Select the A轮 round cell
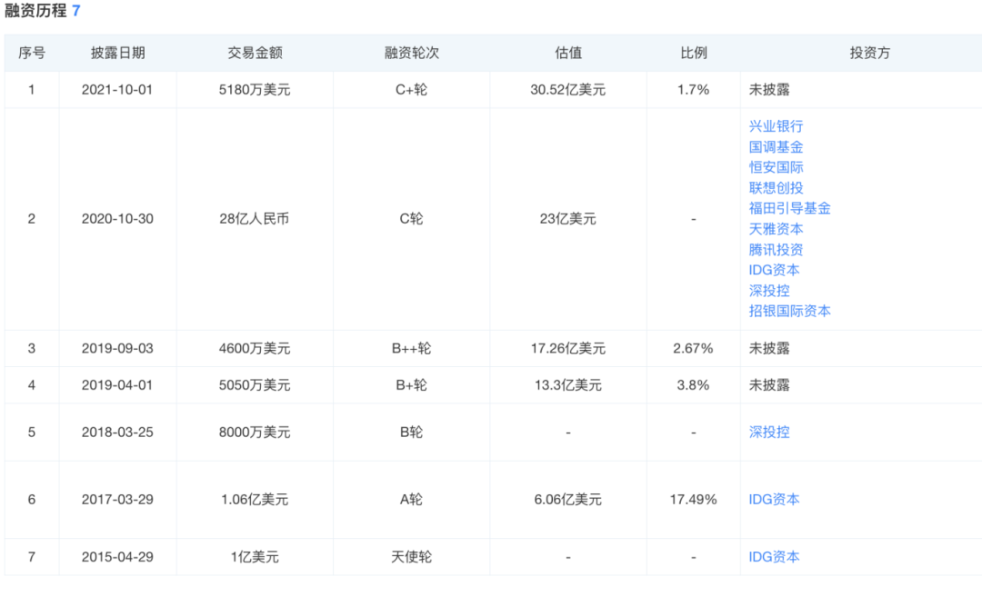Image resolution: width=982 pixels, height=597 pixels. (x=412, y=500)
